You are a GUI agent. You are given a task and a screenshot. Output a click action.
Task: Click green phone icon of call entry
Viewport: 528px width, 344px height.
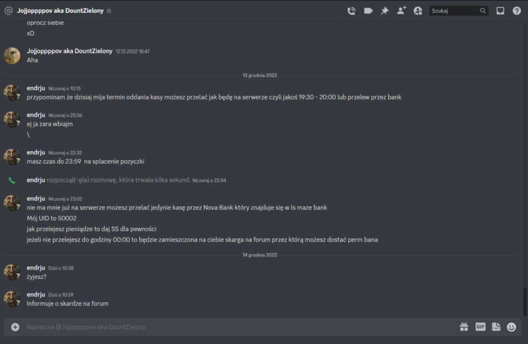12,180
